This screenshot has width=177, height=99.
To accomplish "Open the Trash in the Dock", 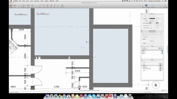I will coord(130,96).
